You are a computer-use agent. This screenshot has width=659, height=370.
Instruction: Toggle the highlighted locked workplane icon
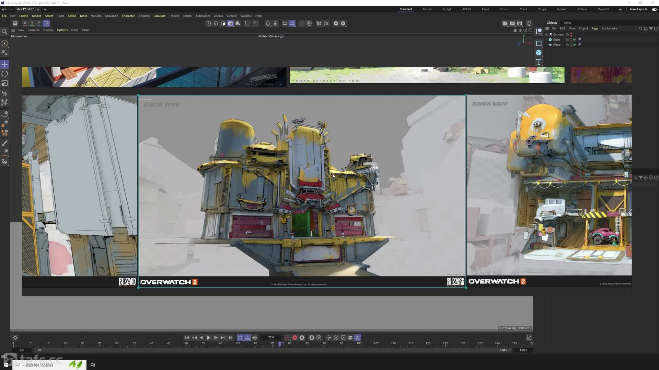click(x=292, y=23)
